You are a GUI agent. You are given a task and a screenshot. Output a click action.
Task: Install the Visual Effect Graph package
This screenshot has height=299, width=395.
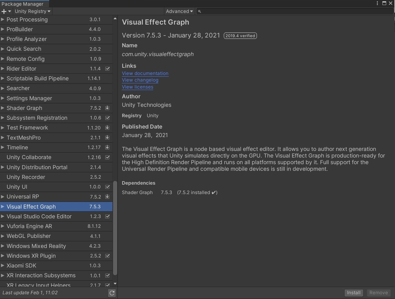pos(354,293)
